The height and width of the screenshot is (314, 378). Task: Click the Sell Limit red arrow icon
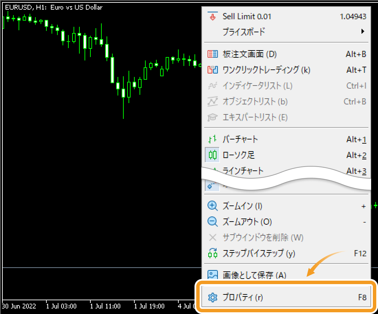point(213,16)
